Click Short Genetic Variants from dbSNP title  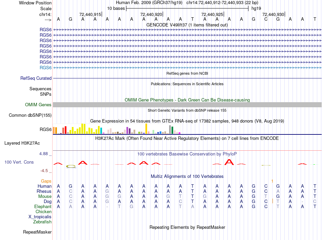point(187,110)
